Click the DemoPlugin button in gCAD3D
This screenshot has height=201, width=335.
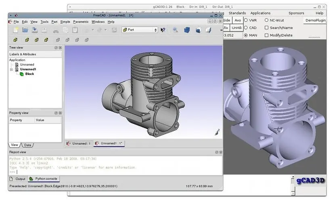315,21
